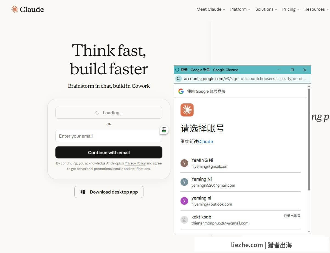Click the gray-blue Y avatar for Yeming Ni
This screenshot has height=253, width=330.
pyautogui.click(x=184, y=182)
